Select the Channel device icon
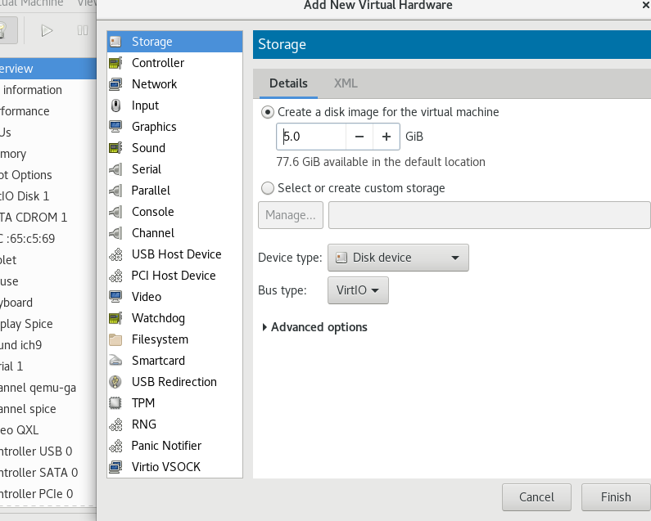 115,233
